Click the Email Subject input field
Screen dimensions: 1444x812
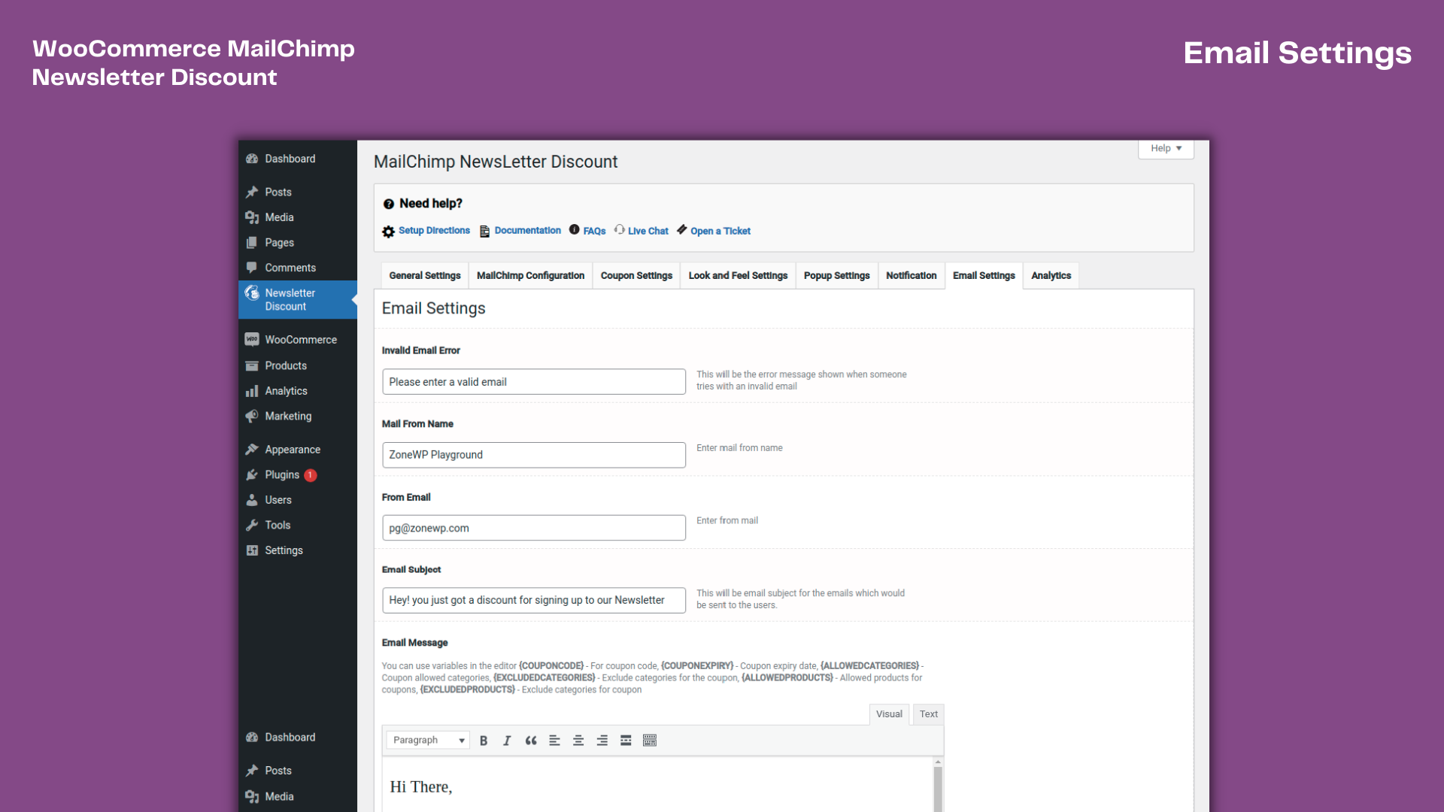coord(534,600)
